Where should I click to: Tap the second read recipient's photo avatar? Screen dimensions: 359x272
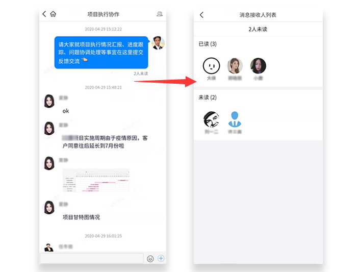point(235,66)
